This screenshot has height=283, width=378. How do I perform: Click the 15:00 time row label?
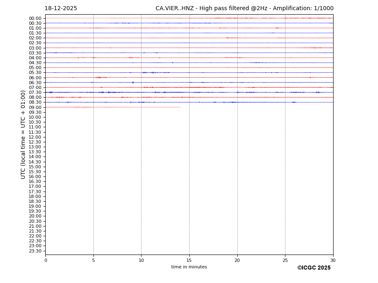click(35, 167)
